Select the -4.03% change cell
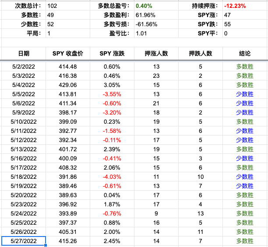The image size is (268, 247). (112, 177)
